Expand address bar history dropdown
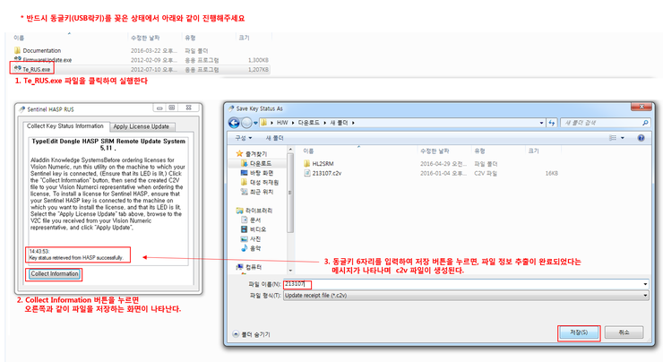The image size is (663, 362). coord(541,123)
